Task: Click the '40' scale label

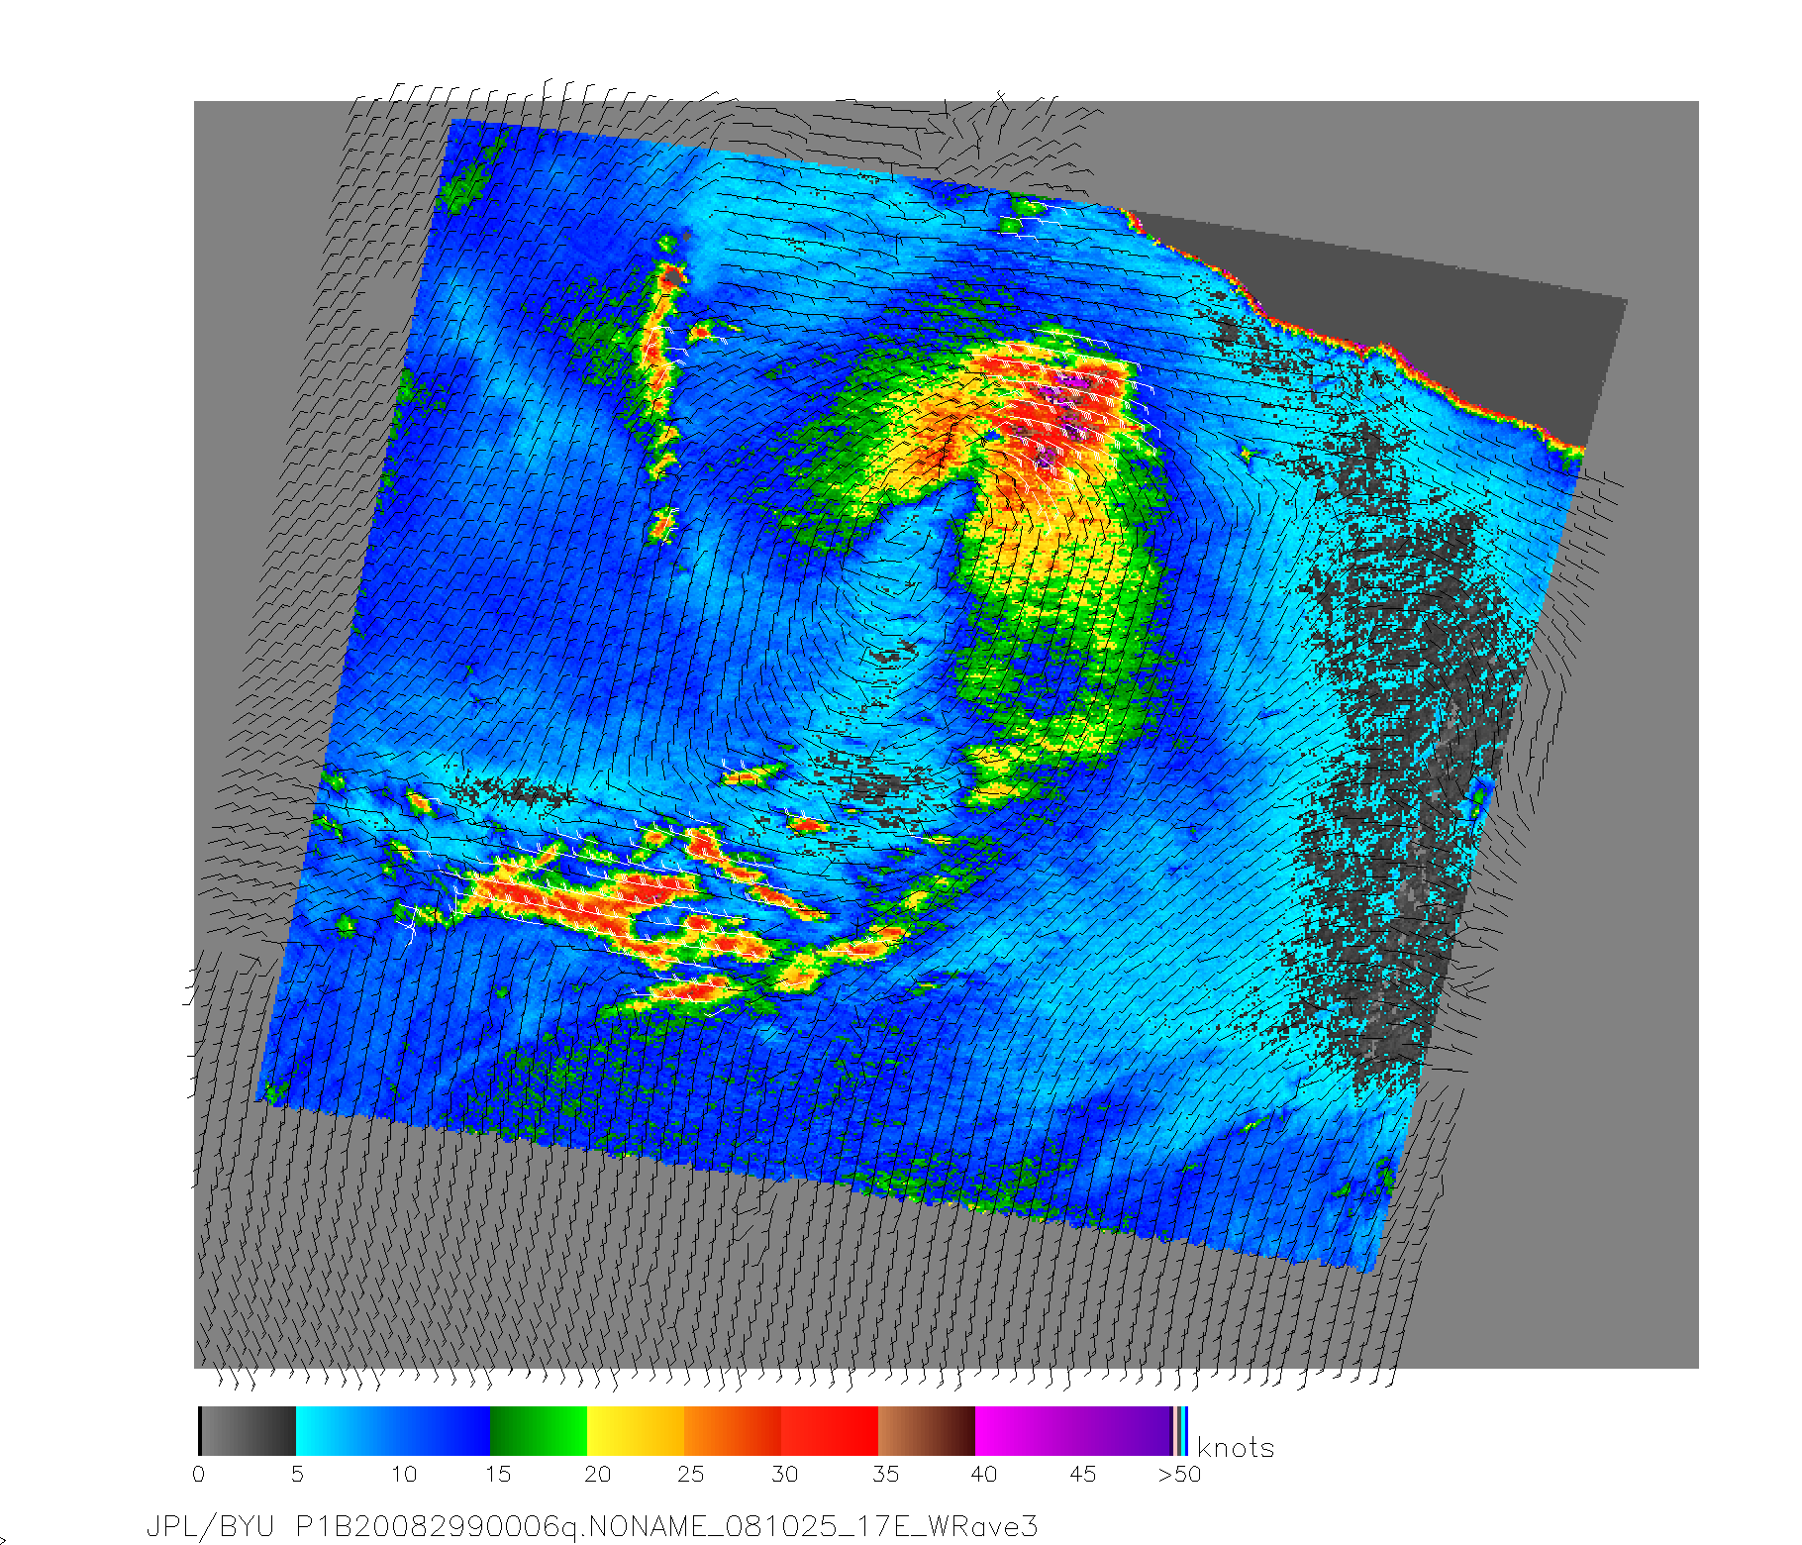Action: coord(983,1475)
